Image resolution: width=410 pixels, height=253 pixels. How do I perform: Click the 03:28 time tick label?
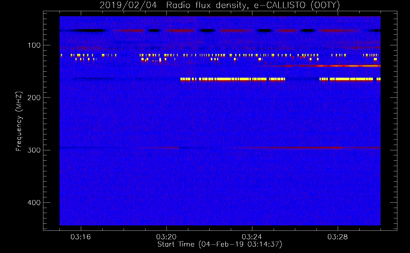point(338,237)
